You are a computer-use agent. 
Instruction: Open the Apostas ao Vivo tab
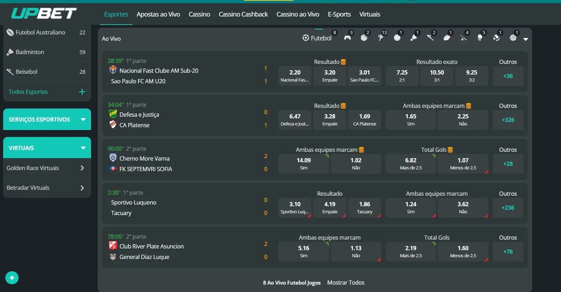[x=158, y=14]
